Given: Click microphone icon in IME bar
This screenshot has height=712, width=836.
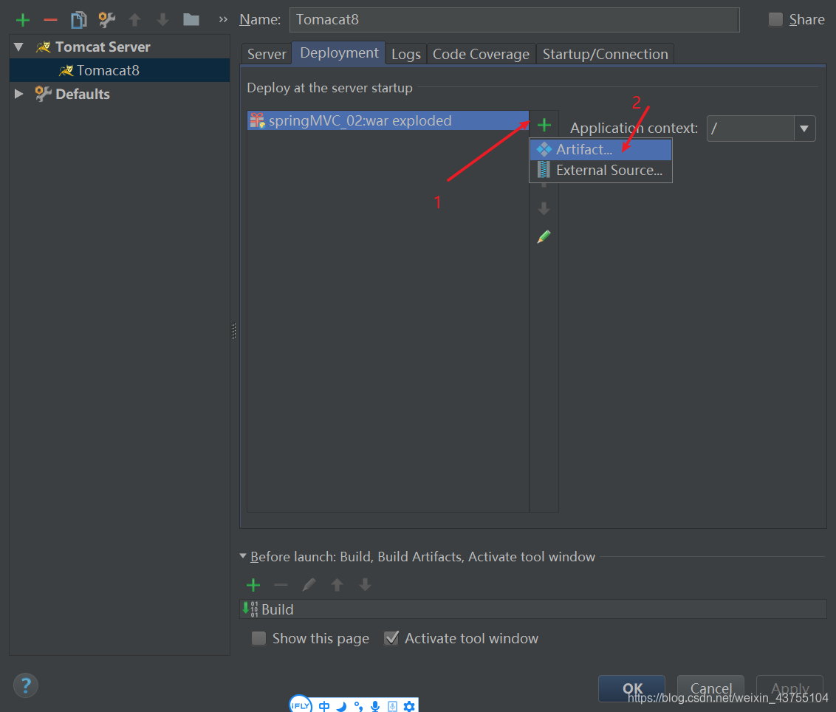Looking at the screenshot, I should [375, 706].
